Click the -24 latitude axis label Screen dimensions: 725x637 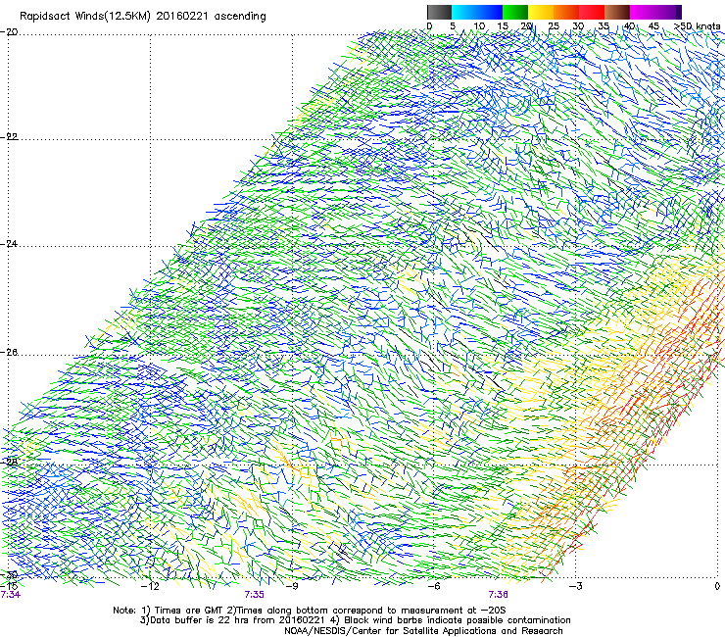point(9,244)
